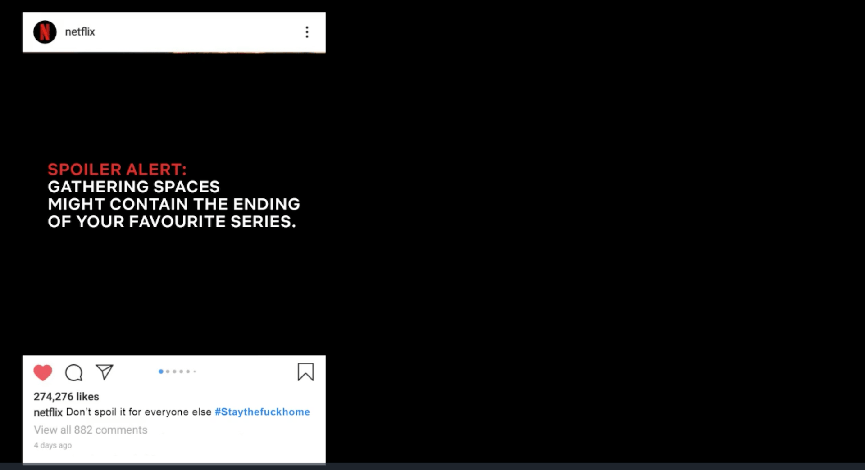The width and height of the screenshot is (865, 470).
Task: Click netflix username in the caption
Action: tap(48, 412)
